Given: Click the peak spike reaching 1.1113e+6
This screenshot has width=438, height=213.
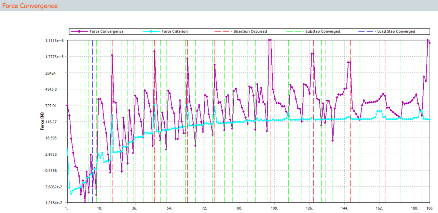Looking at the screenshot, I should pos(269,40).
